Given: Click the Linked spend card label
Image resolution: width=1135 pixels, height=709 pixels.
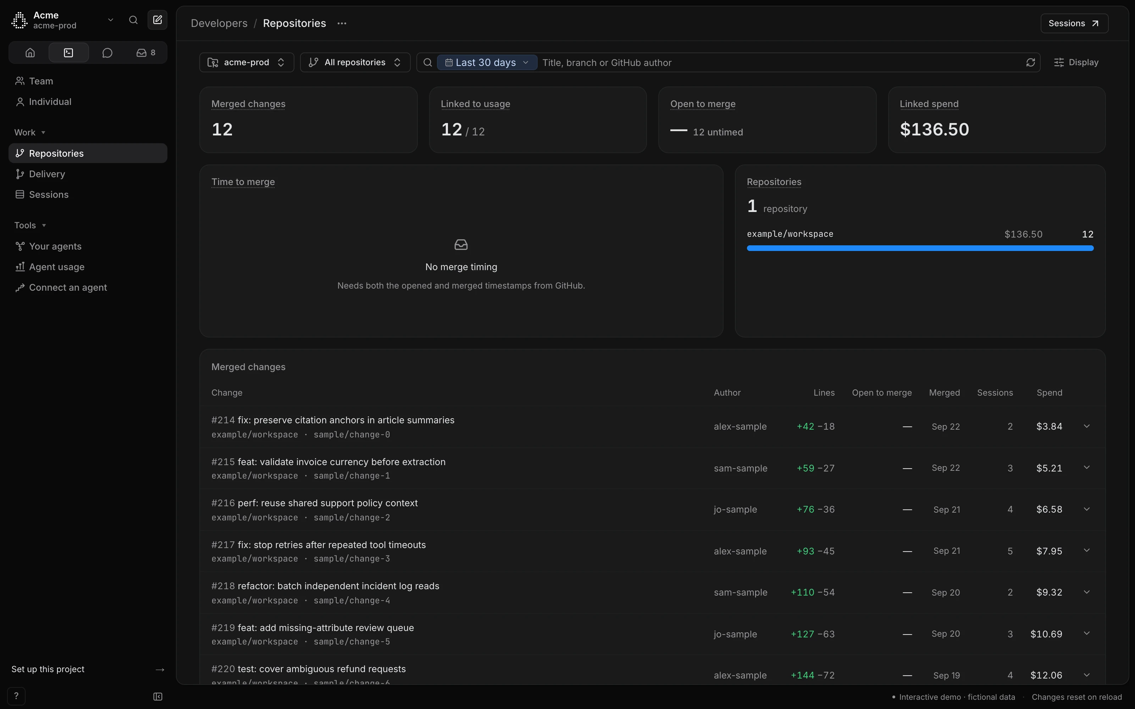Looking at the screenshot, I should pyautogui.click(x=929, y=104).
